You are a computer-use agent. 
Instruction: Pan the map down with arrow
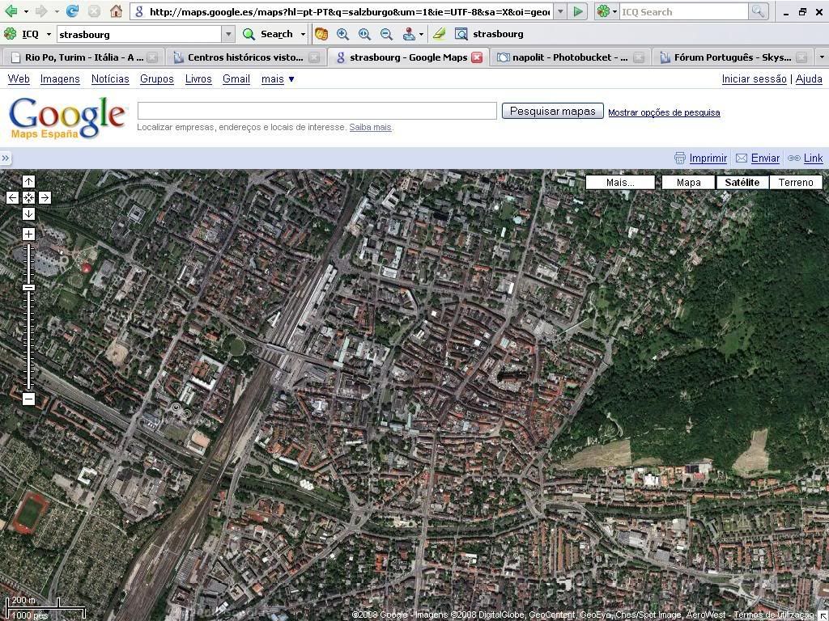[x=28, y=213]
